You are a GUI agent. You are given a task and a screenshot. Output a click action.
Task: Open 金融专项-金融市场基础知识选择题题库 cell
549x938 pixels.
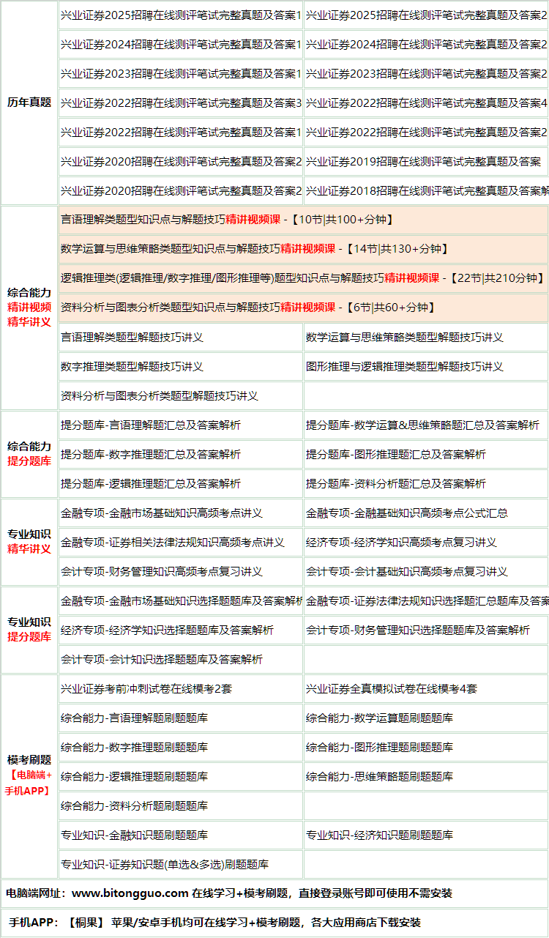(181, 601)
